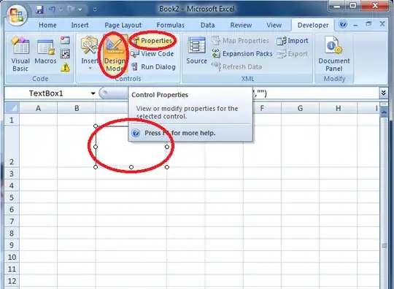Toggle Use Relative References icon
Viewport: 394px width, 289px height.
(x=65, y=53)
